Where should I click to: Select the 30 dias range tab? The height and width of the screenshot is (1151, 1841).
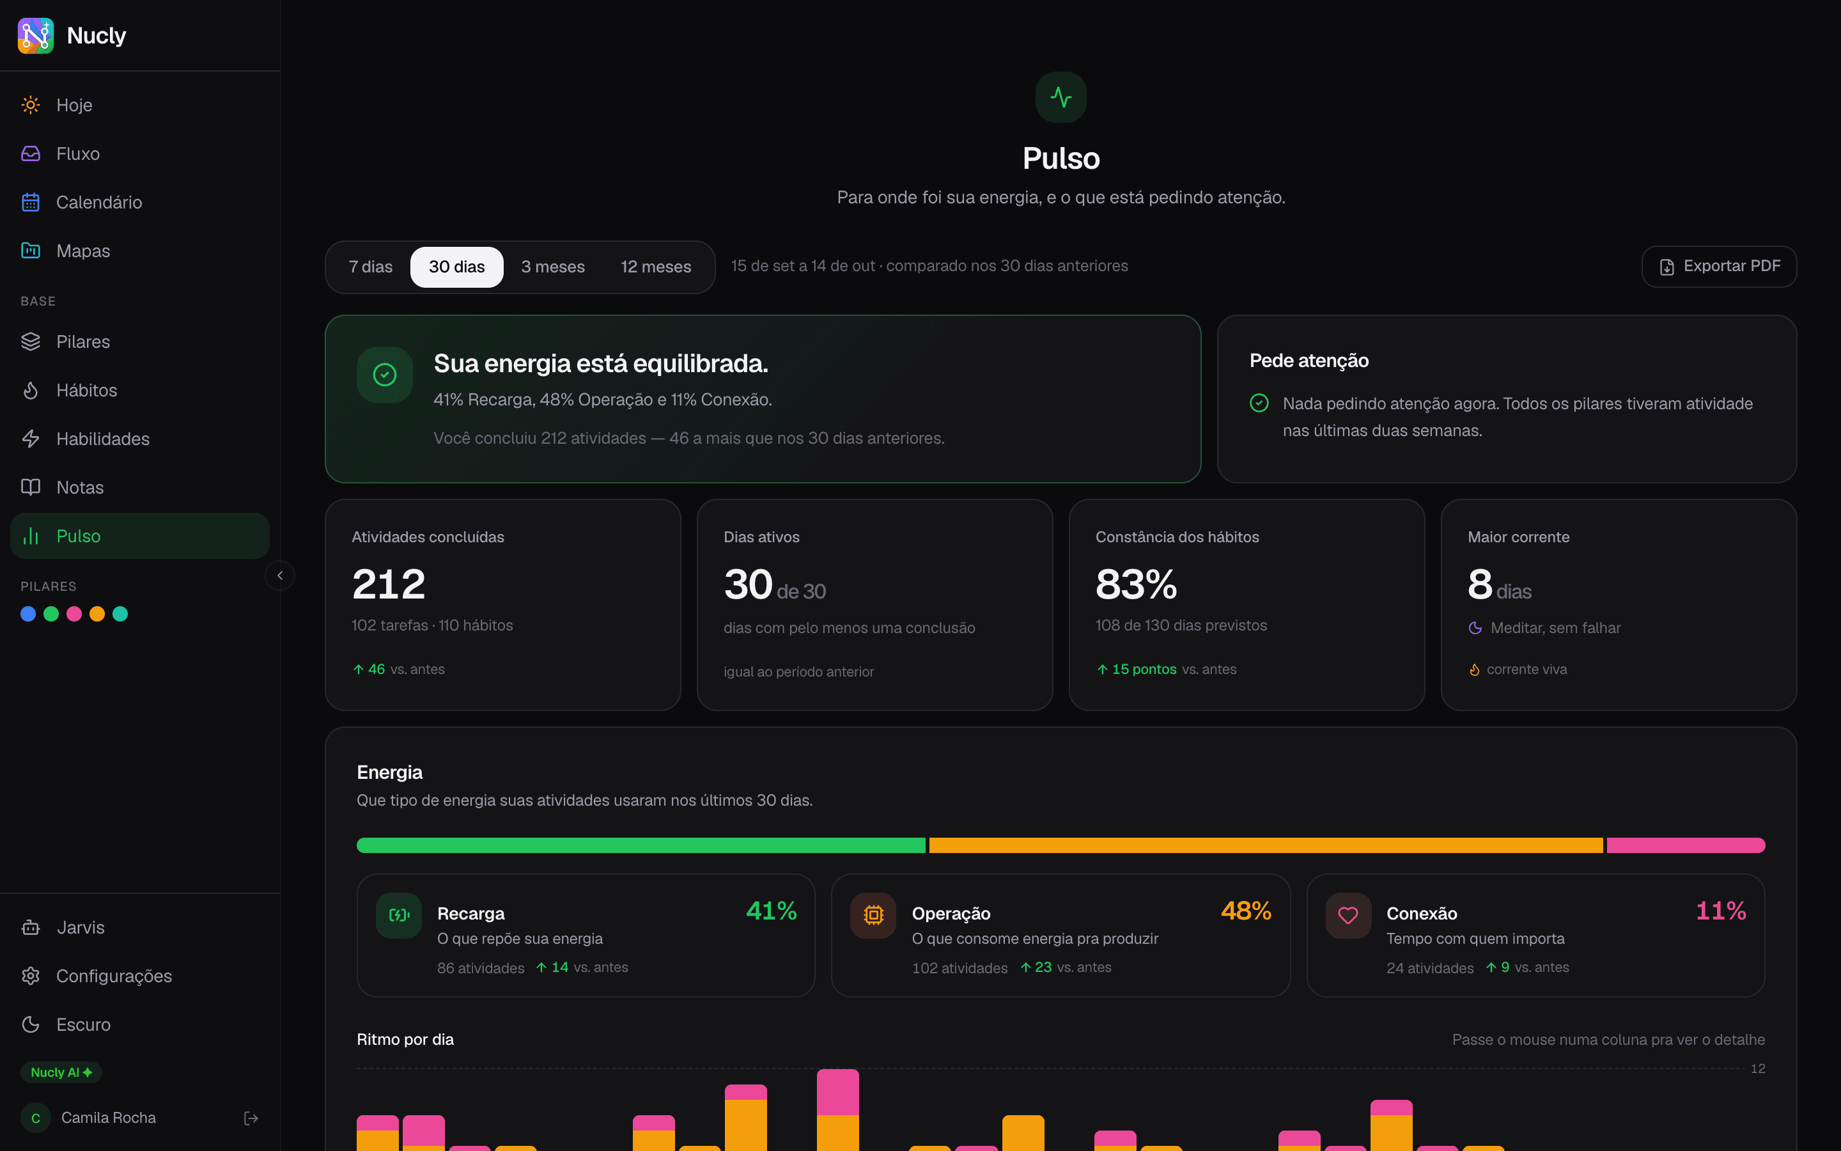[456, 267]
